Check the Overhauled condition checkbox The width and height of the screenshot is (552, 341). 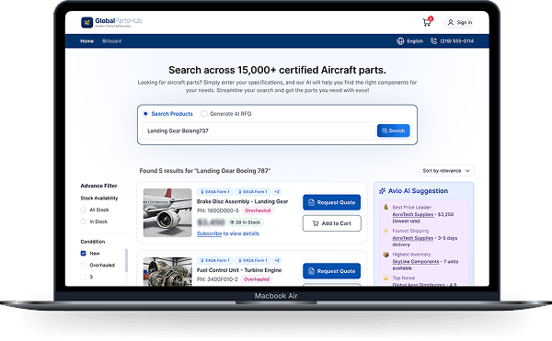click(x=83, y=265)
